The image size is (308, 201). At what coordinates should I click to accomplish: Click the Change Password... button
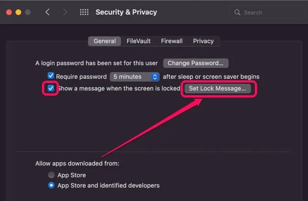(196, 63)
